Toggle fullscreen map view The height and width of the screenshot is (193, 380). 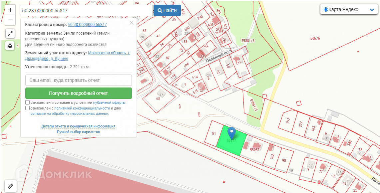10,33
